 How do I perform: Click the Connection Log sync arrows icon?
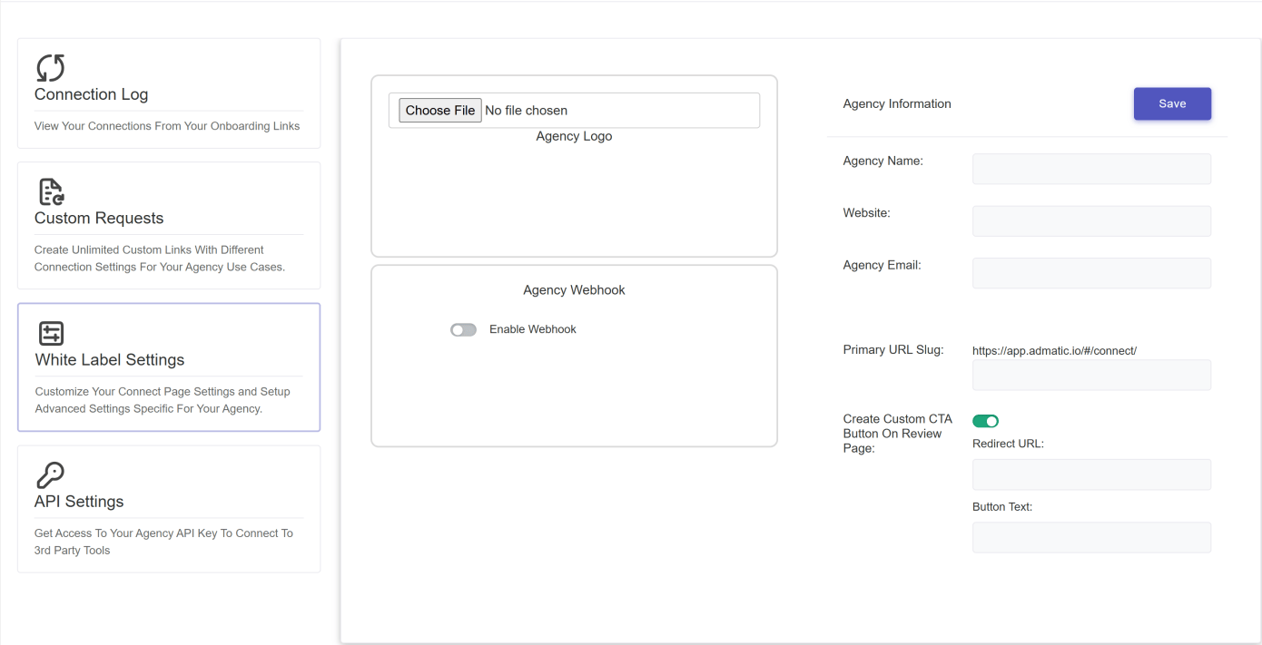pyautogui.click(x=50, y=68)
